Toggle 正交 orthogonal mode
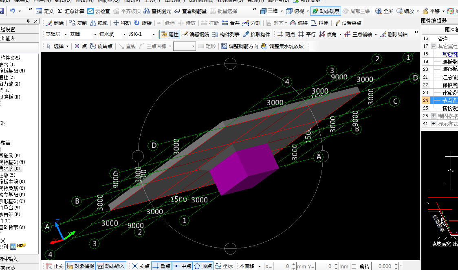The width and height of the screenshot is (458, 270). 55,266
